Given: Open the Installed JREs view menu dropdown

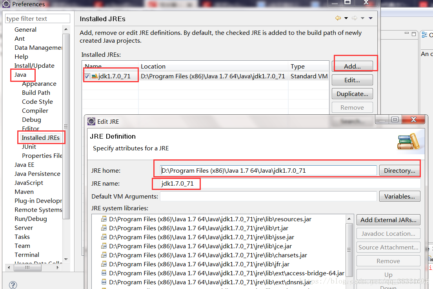Looking at the screenshot, I should 371,18.
